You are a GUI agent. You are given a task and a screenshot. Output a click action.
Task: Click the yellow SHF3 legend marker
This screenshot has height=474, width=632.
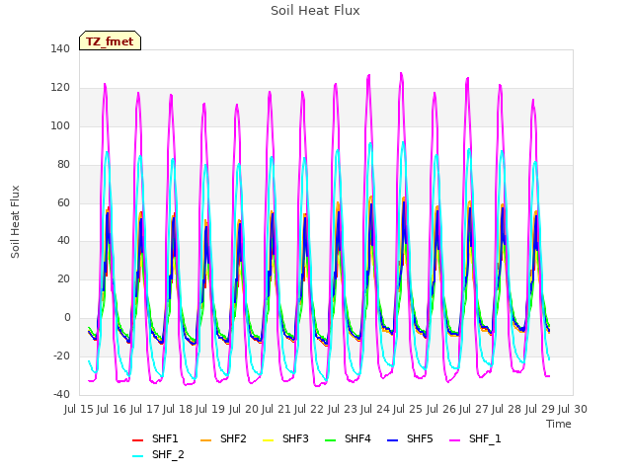pyautogui.click(x=268, y=440)
